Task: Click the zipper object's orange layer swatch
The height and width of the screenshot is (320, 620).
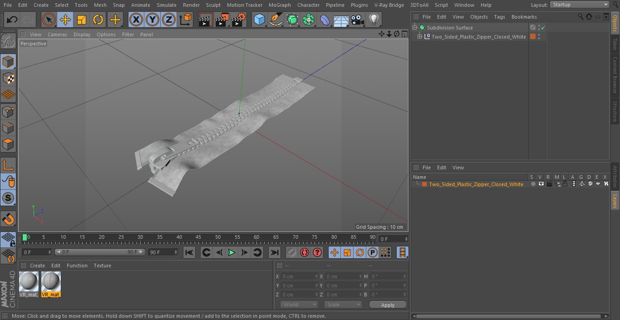Action: point(533,37)
